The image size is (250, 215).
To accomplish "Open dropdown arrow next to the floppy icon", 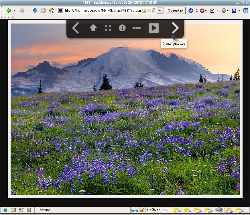I will click(239, 11).
